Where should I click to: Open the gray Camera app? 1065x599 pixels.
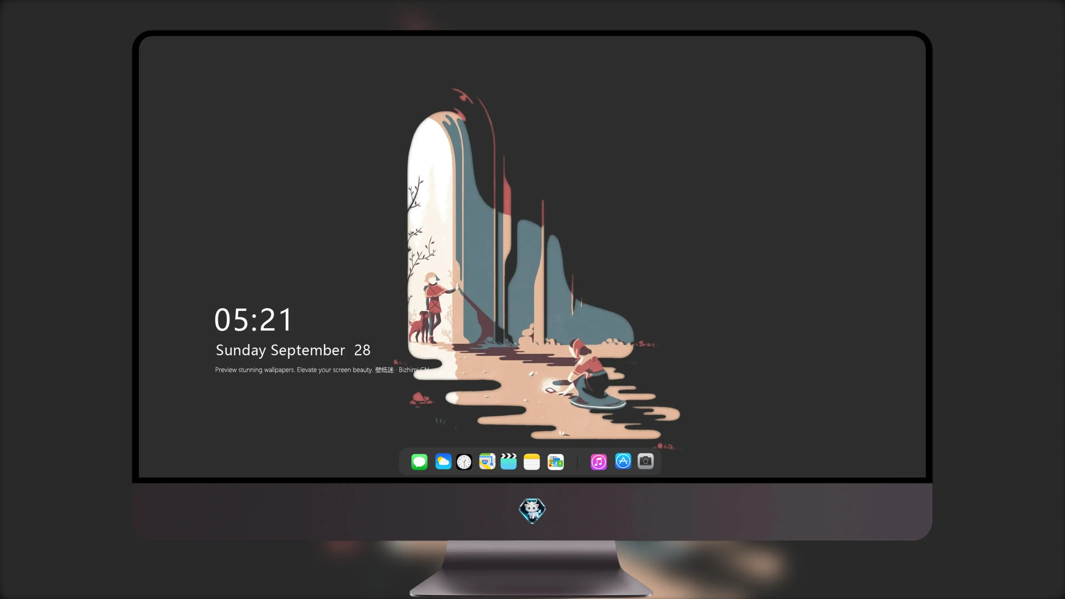point(645,461)
